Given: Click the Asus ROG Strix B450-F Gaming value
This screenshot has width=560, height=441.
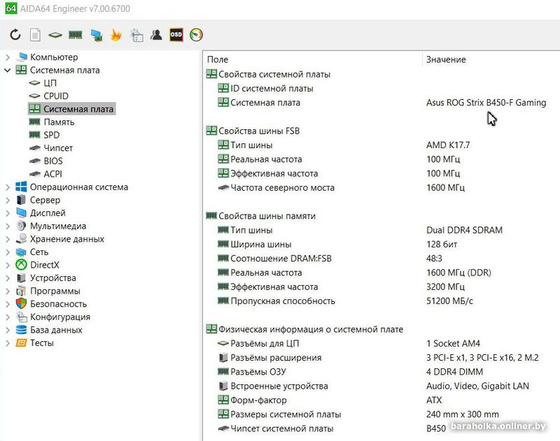Looking at the screenshot, I should click(x=486, y=103).
